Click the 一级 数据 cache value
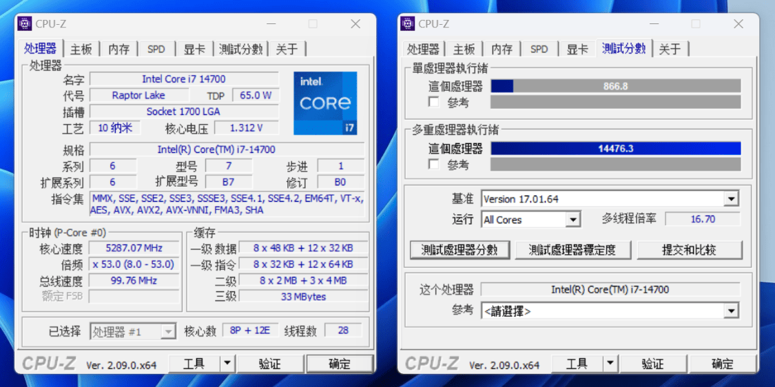The width and height of the screenshot is (775, 387). (x=304, y=248)
